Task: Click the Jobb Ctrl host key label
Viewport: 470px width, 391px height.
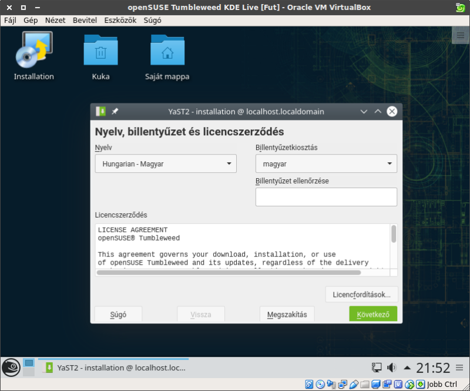Action: (x=442, y=385)
